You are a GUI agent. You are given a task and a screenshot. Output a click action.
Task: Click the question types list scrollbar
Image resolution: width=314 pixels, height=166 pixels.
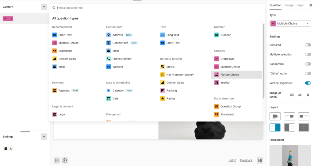263,61
